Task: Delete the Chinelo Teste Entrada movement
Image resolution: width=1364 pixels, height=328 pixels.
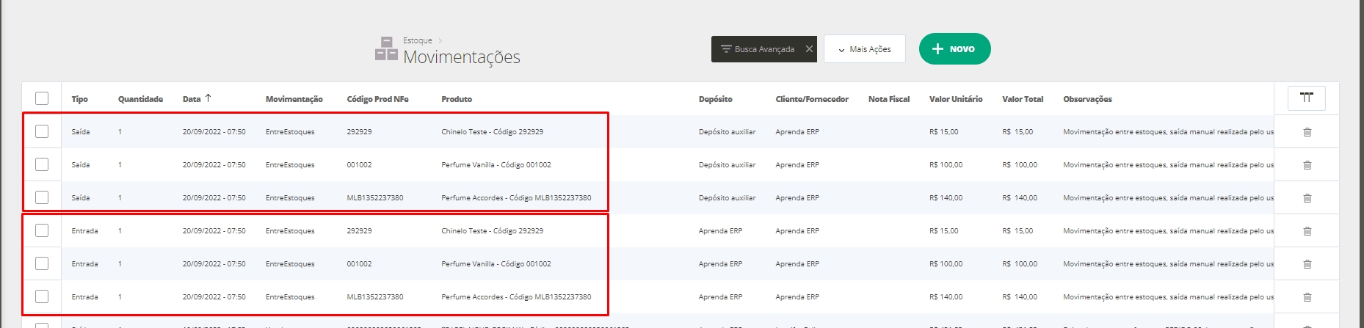Action: click(x=1307, y=231)
